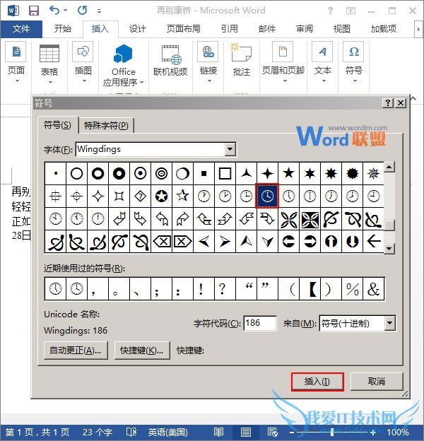Image resolution: width=424 pixels, height=441 pixels.
Task: Click the 23 个字 word count in status bar
Action: 98,432
